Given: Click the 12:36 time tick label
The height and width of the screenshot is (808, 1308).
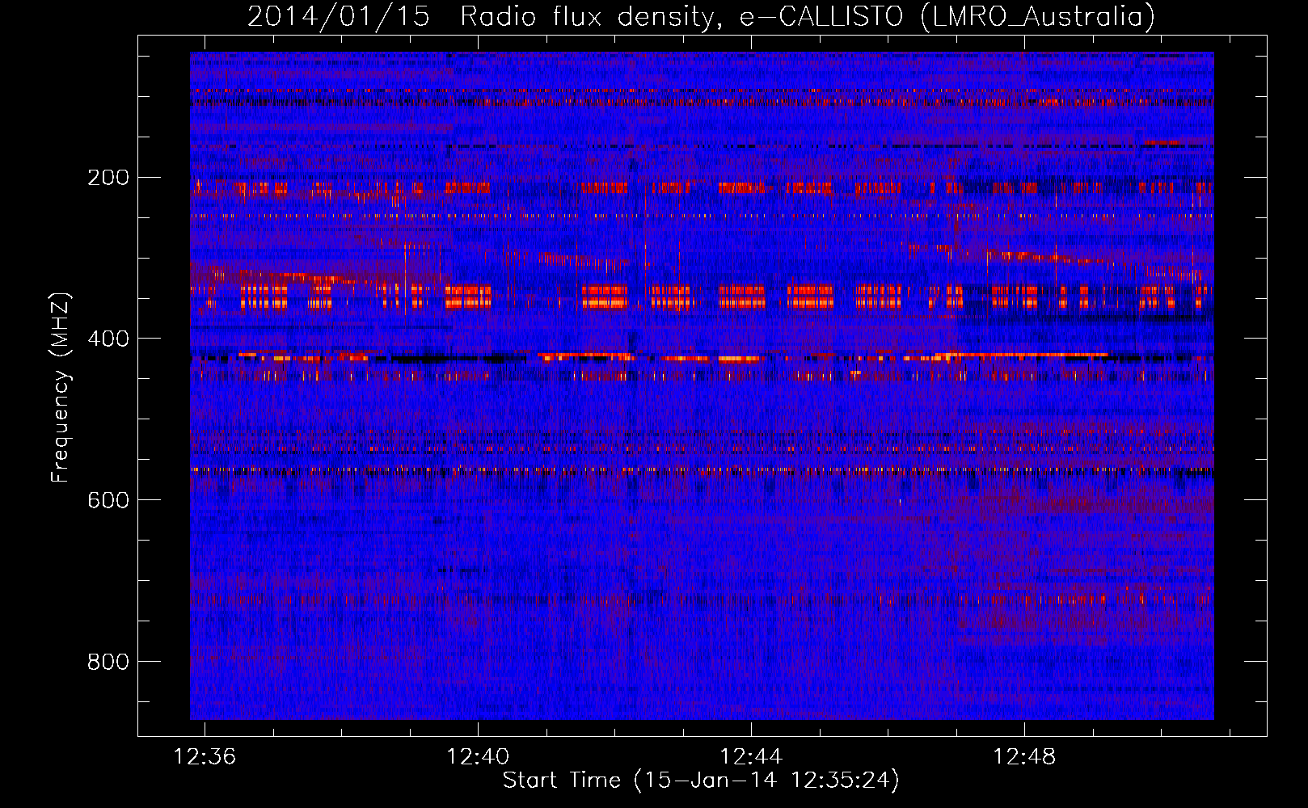Looking at the screenshot, I should pos(205,757).
